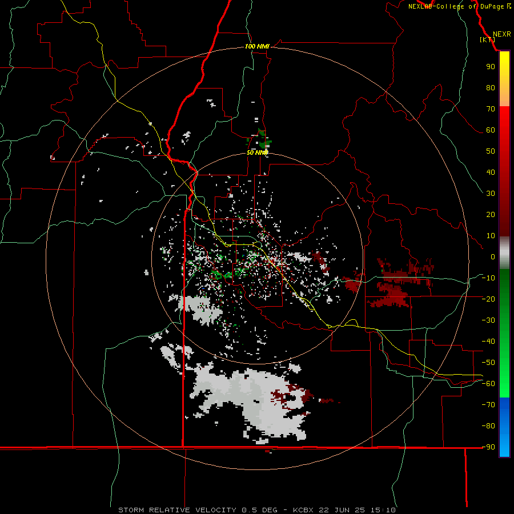Pick the gray zero-velocity segment of the color bar
Screen dimensions: 514x514
click(504, 253)
